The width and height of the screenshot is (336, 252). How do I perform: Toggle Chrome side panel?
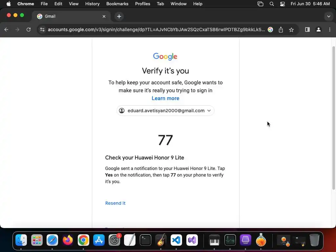[x=307, y=30]
